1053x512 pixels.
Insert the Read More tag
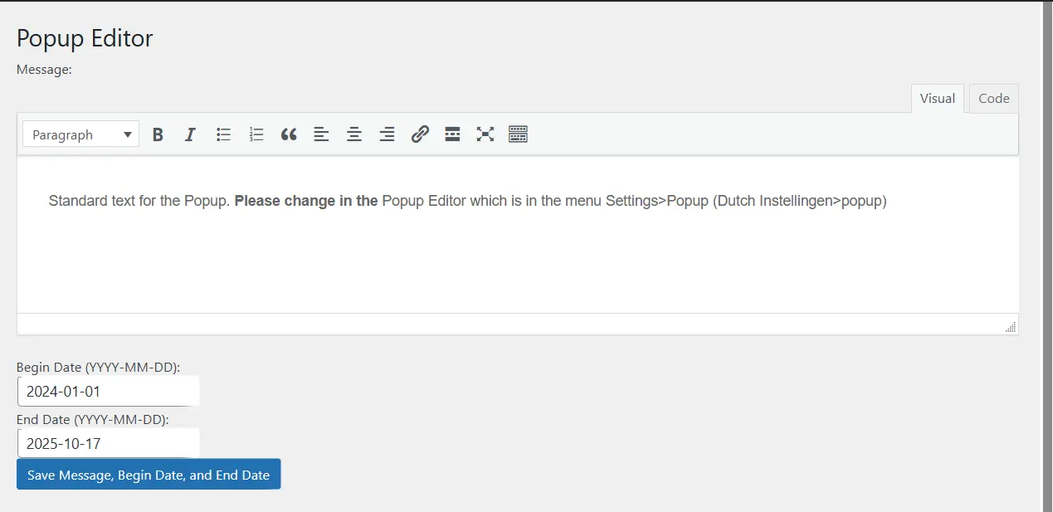[452, 134]
